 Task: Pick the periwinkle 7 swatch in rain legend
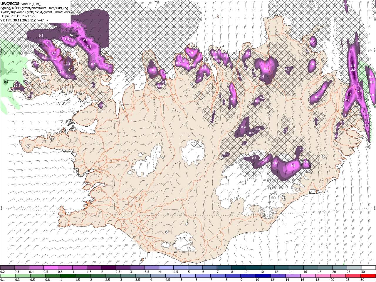click(x=218, y=276)
